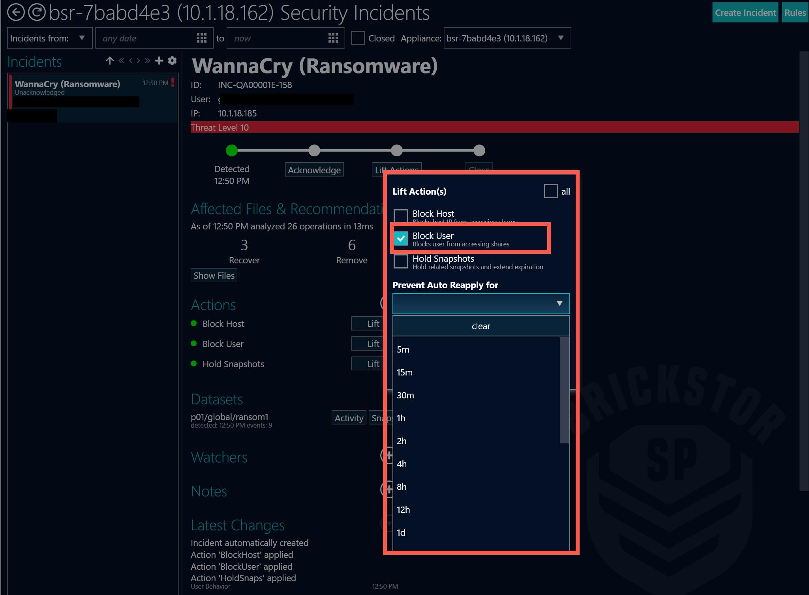Expand the Incidents from dropdown

[x=82, y=38]
